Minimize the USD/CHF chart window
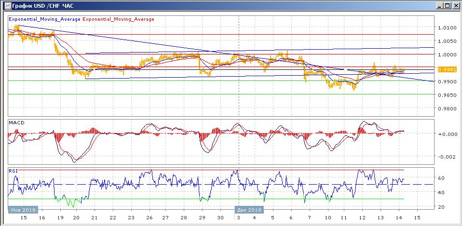462x228 pixels. [x=440, y=5]
